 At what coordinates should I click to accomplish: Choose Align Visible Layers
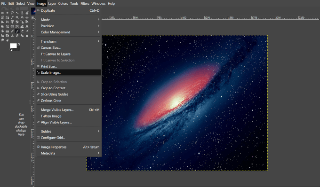(69, 122)
